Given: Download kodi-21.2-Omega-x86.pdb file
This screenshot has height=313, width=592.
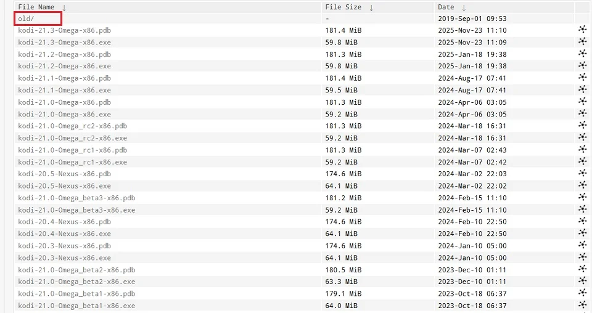Looking at the screenshot, I should [64, 54].
